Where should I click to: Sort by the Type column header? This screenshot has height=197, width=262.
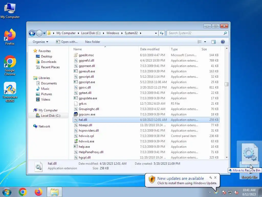click(184, 49)
